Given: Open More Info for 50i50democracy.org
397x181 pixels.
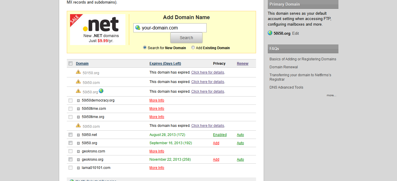Looking at the screenshot, I should pos(157,100).
